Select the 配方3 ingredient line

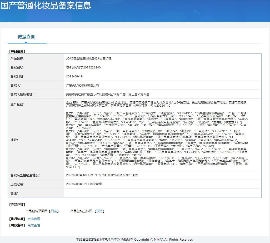click(x=155, y=136)
